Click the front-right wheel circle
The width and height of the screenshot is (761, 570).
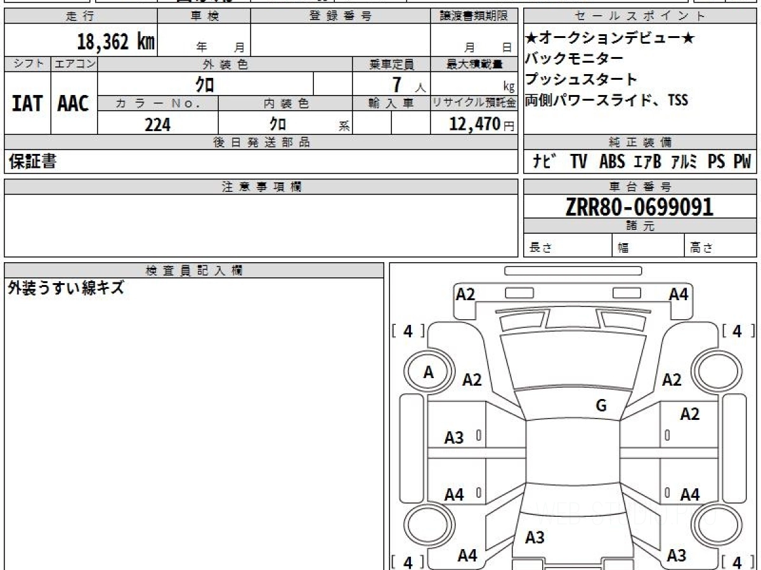pos(716,373)
